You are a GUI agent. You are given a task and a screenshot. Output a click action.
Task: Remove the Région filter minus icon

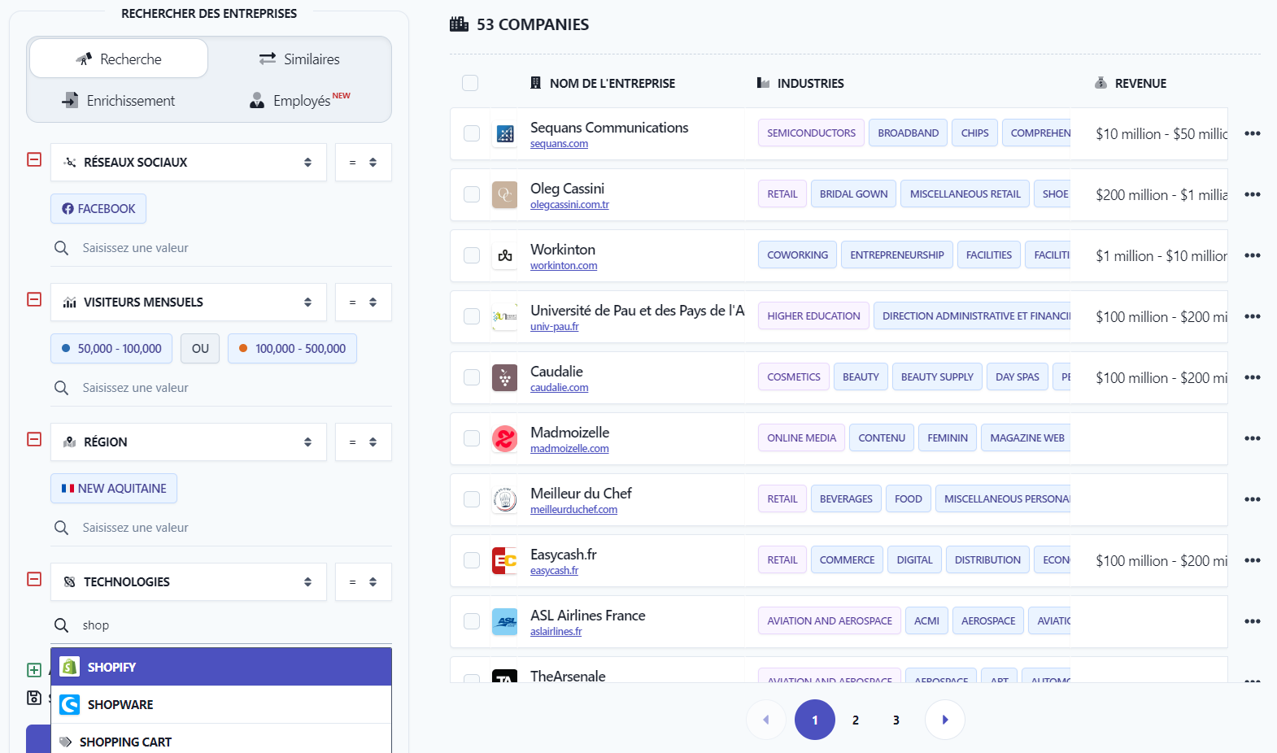(x=34, y=439)
